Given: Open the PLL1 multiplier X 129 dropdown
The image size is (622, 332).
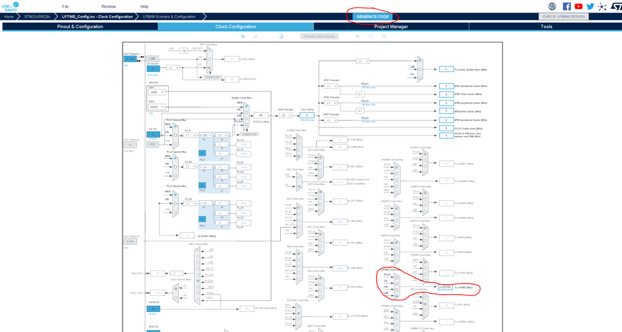Looking at the screenshot, I should pyautogui.click(x=205, y=135).
